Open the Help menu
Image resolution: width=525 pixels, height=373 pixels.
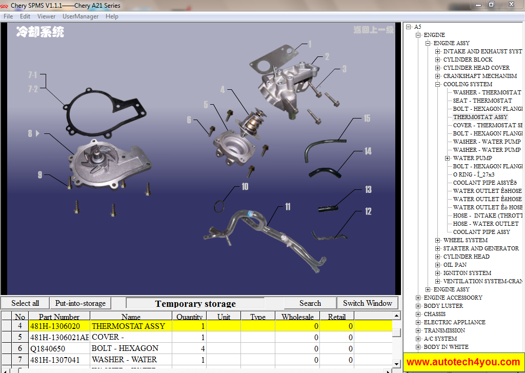pyautogui.click(x=112, y=16)
